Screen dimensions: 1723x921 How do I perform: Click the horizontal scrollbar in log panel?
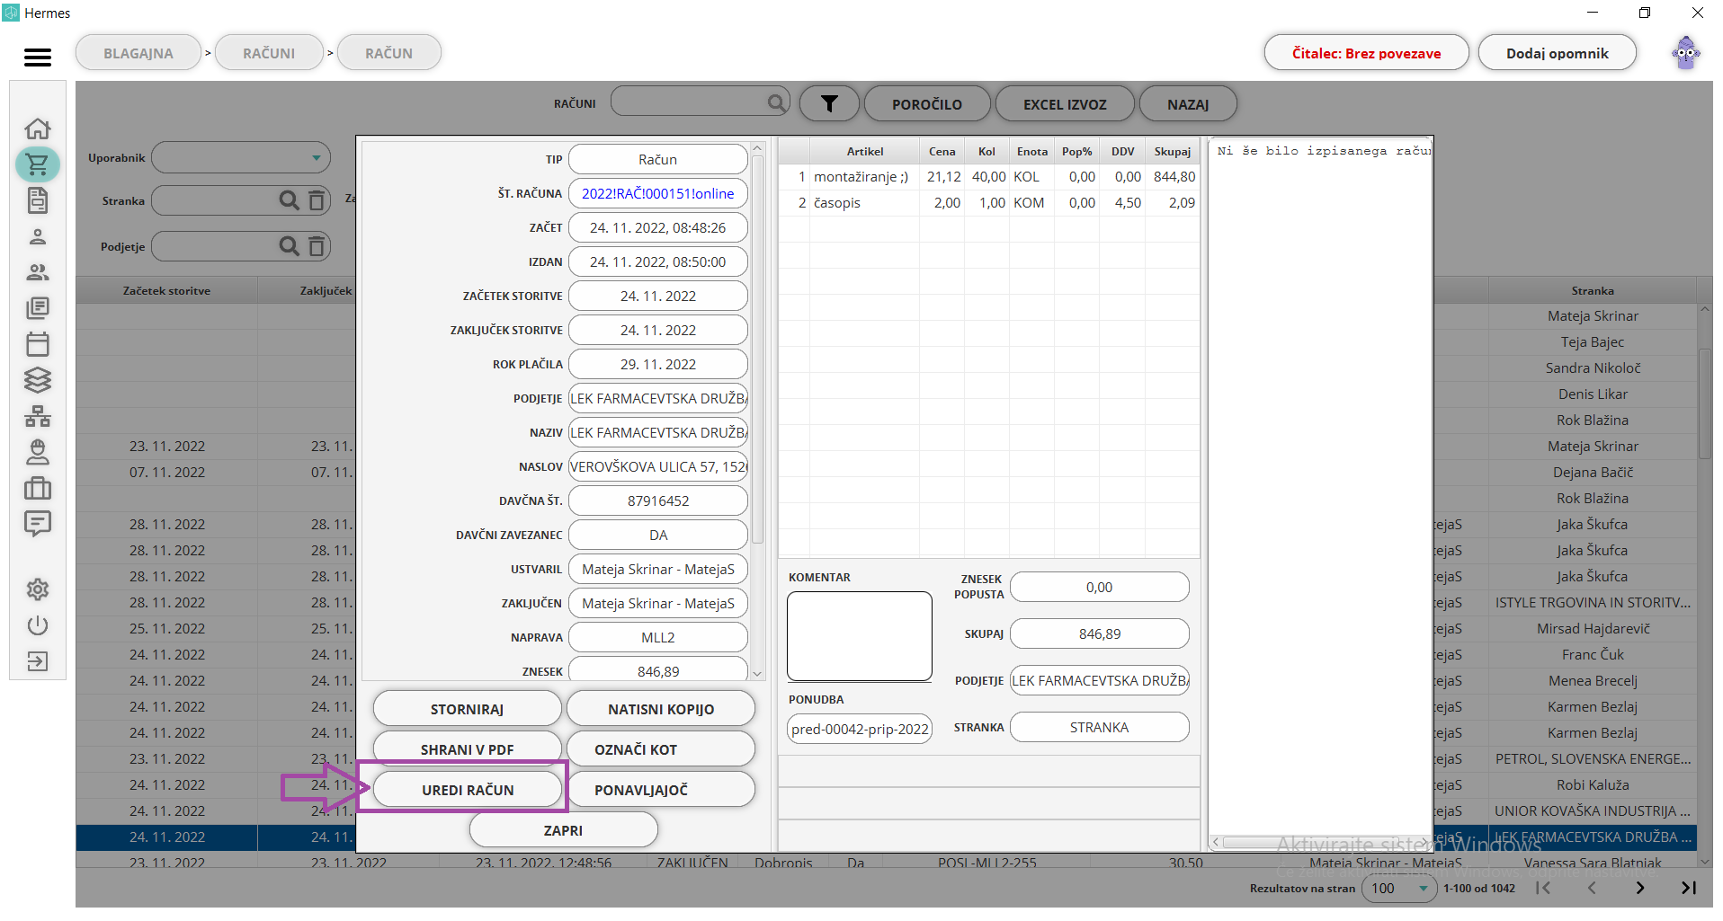(x=1322, y=842)
